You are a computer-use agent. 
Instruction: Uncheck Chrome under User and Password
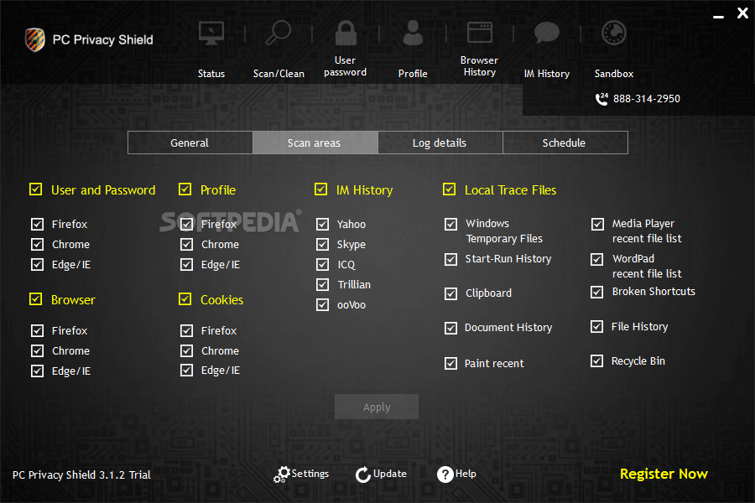37,244
